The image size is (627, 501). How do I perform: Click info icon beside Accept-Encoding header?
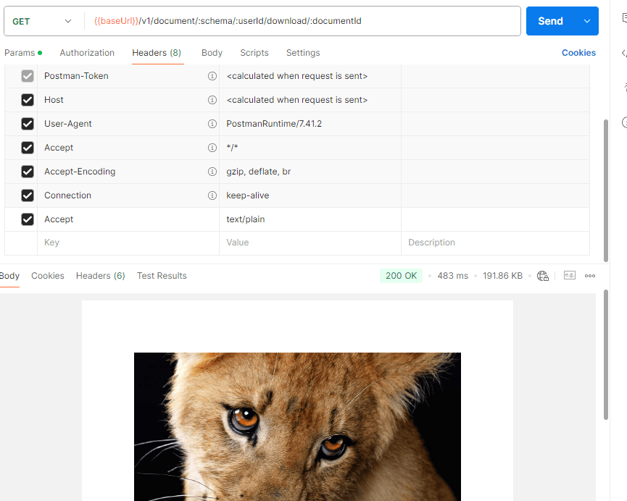pyautogui.click(x=212, y=171)
